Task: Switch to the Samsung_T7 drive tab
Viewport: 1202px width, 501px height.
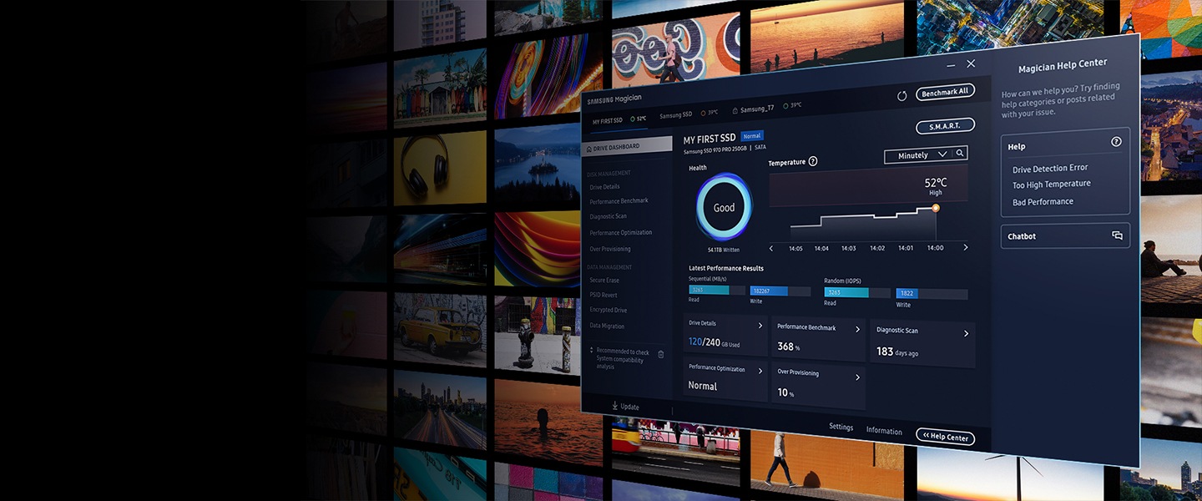Action: pos(768,108)
